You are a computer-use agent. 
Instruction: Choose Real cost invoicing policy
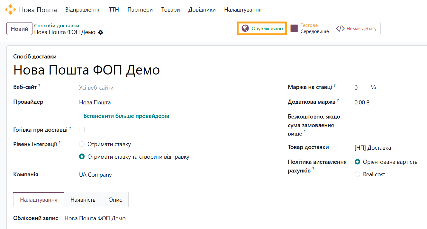pyautogui.click(x=357, y=174)
